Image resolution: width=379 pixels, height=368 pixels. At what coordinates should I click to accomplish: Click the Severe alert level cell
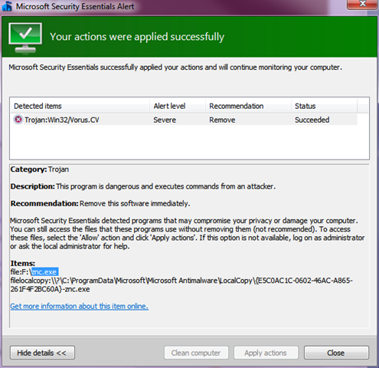click(165, 120)
